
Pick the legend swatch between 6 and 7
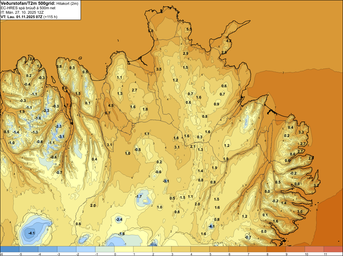pyautogui.click(x=238, y=249)
